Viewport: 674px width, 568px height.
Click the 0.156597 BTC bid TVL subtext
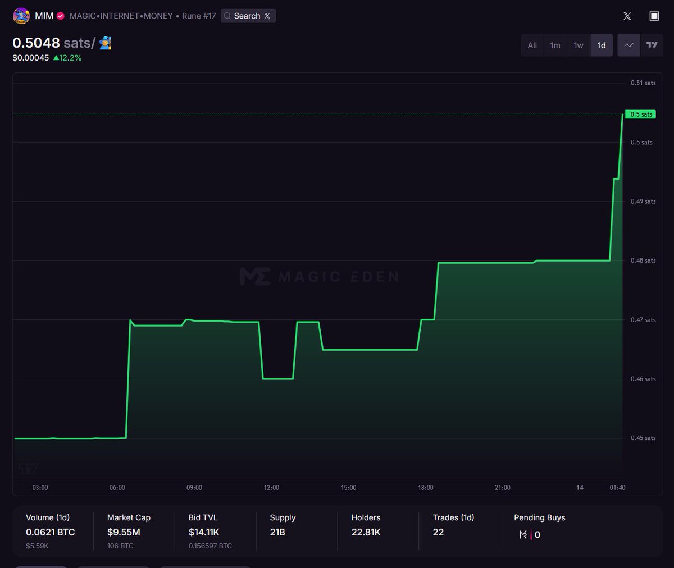(x=210, y=546)
